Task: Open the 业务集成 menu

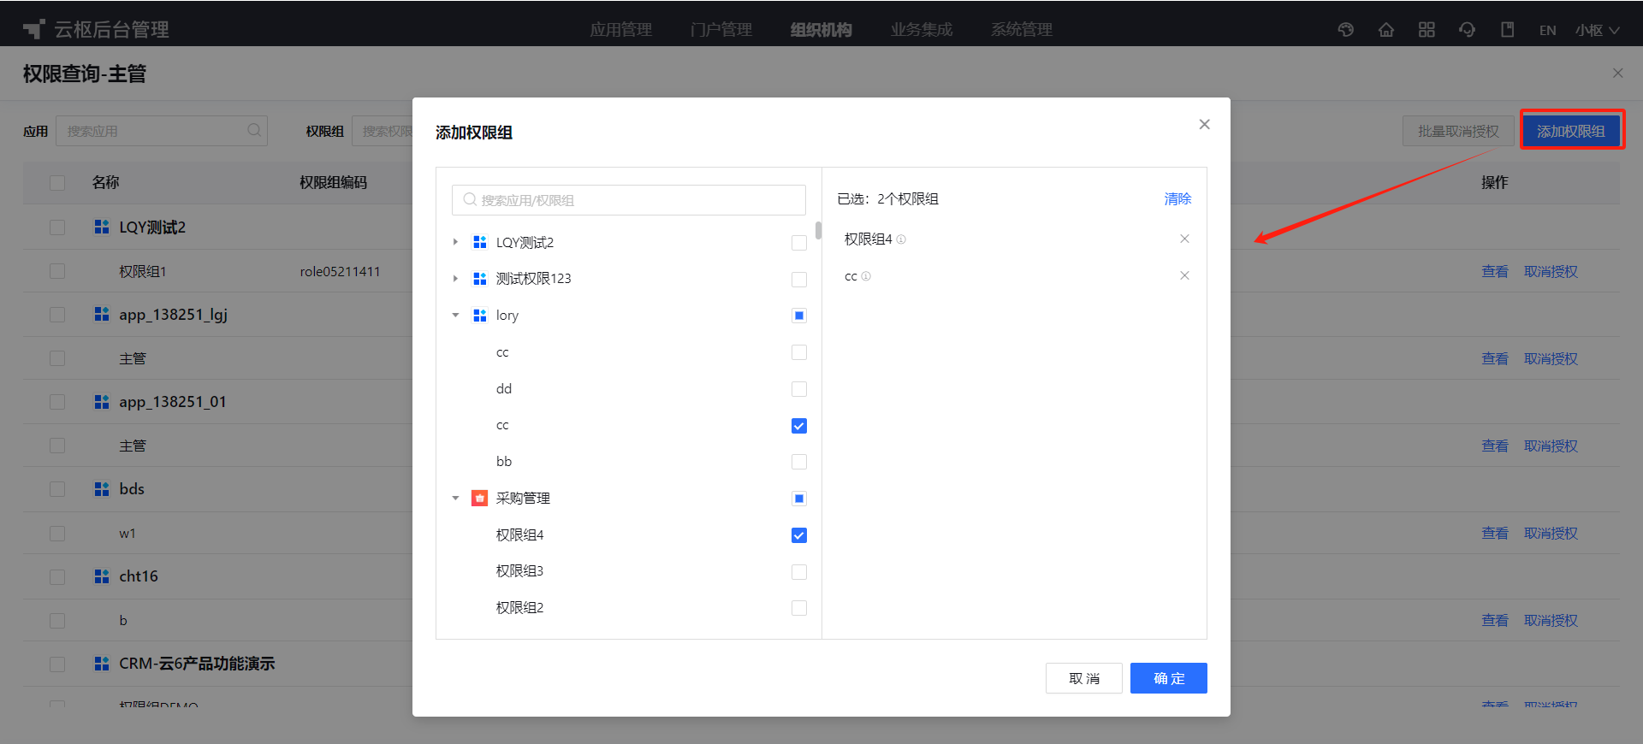Action: [921, 30]
